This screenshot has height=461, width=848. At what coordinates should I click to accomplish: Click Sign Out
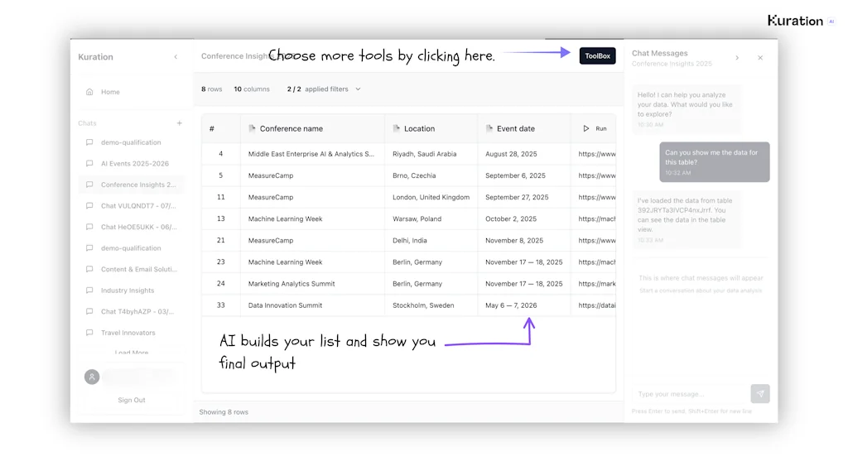132,400
